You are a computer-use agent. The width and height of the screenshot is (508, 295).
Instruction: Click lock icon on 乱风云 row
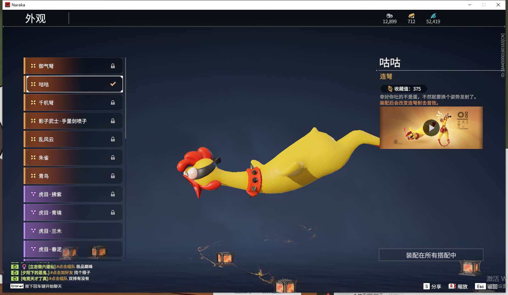tap(113, 139)
